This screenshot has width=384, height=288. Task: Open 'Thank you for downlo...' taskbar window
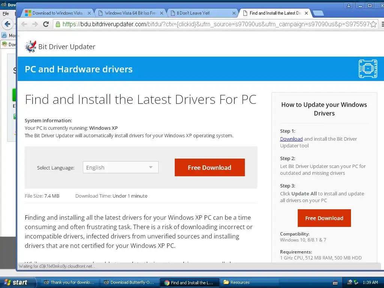click(x=69, y=282)
